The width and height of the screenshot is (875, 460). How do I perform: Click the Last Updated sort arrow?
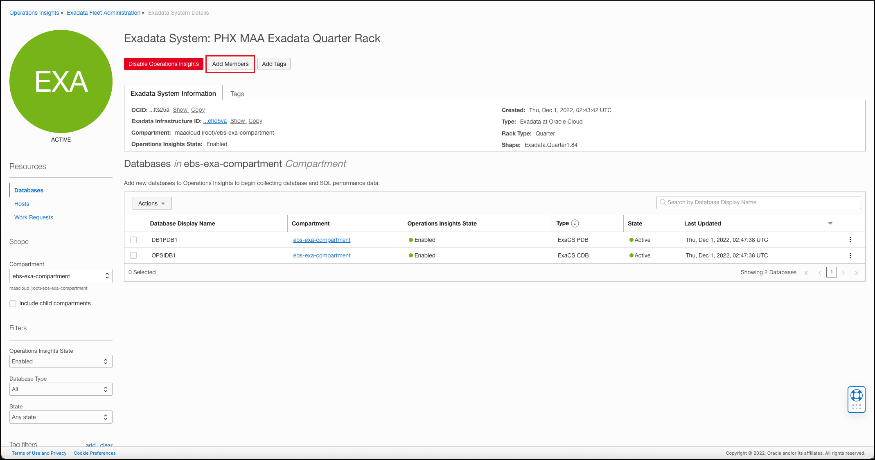[830, 223]
